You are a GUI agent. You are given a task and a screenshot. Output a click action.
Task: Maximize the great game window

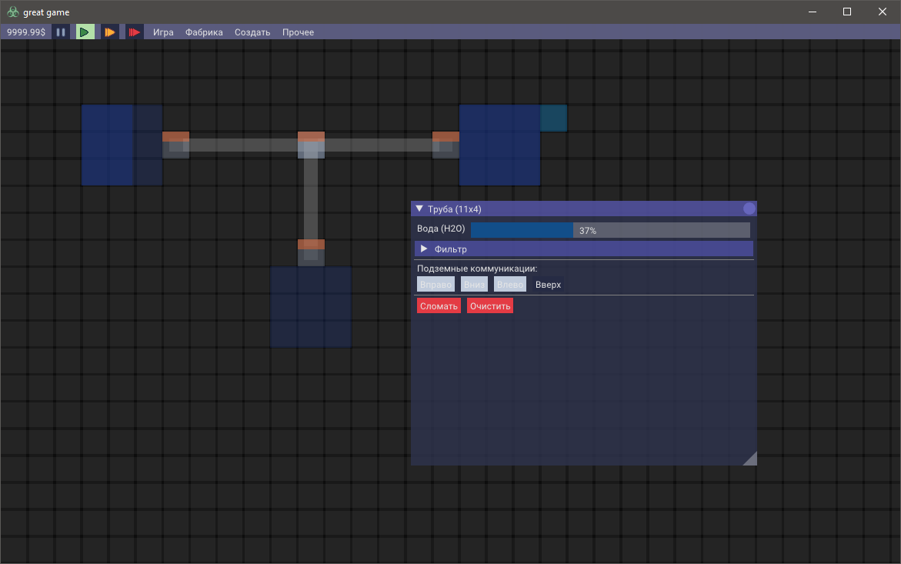click(847, 12)
